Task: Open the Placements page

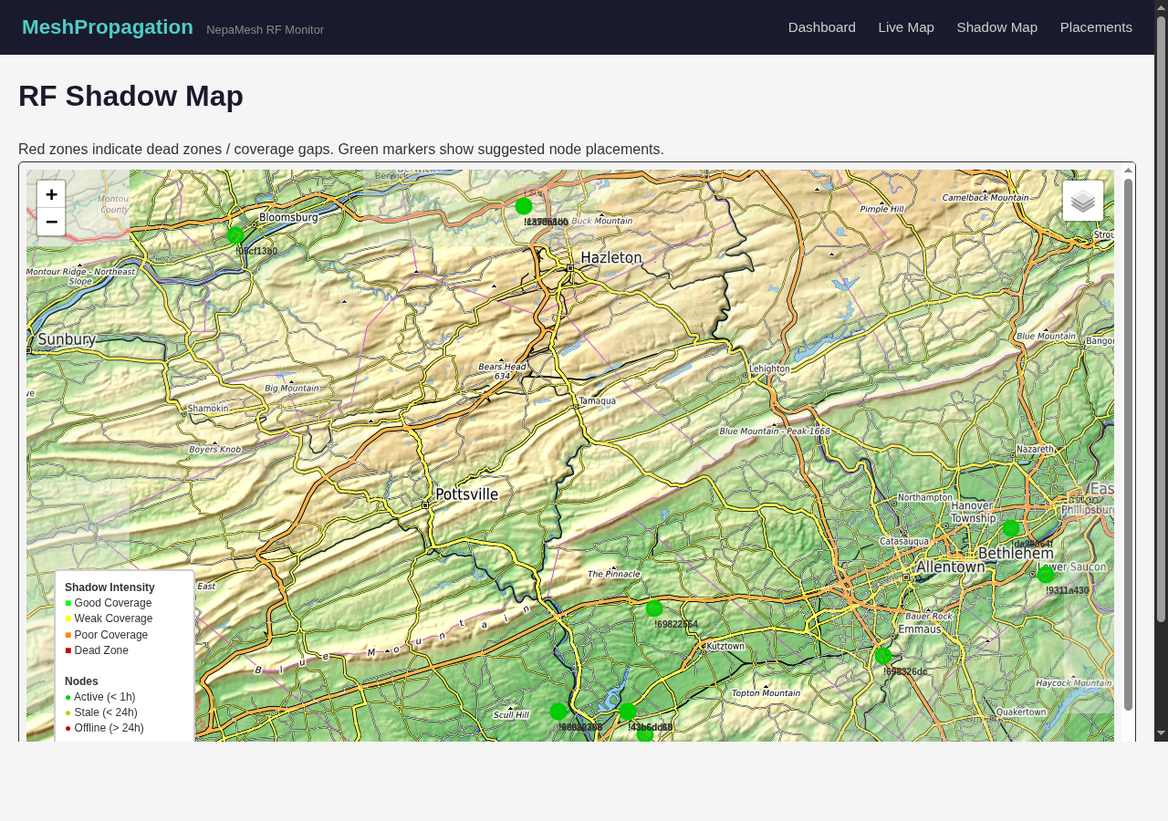Action: 1096,27
